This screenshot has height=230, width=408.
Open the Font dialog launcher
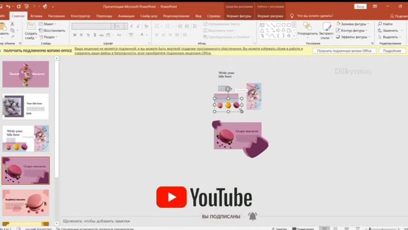coord(149,43)
